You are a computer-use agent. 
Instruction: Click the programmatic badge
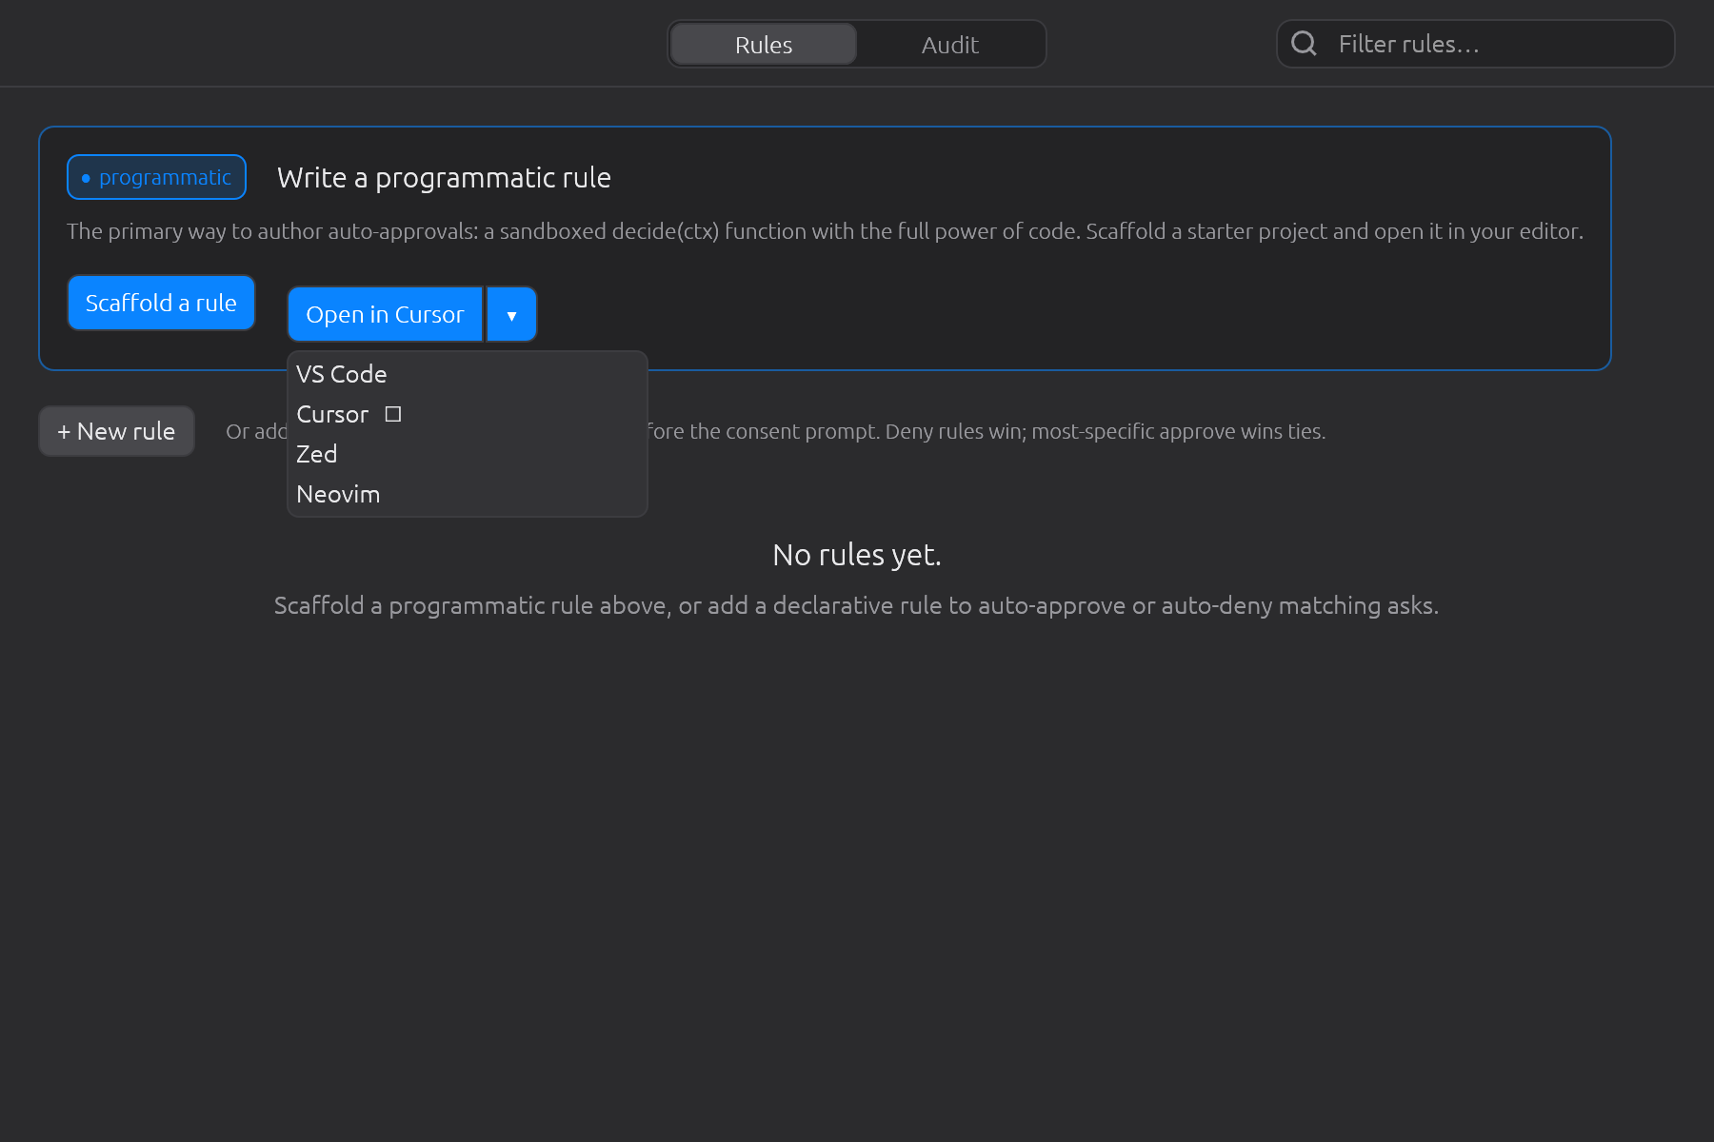point(156,177)
